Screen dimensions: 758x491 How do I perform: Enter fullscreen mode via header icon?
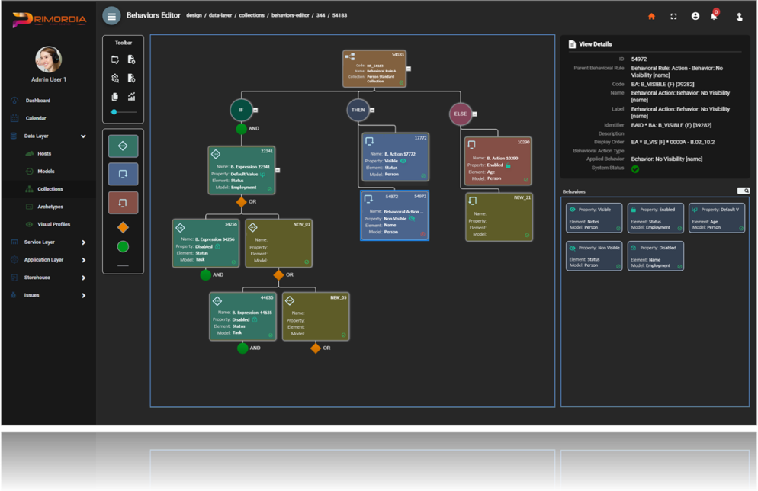click(x=673, y=16)
